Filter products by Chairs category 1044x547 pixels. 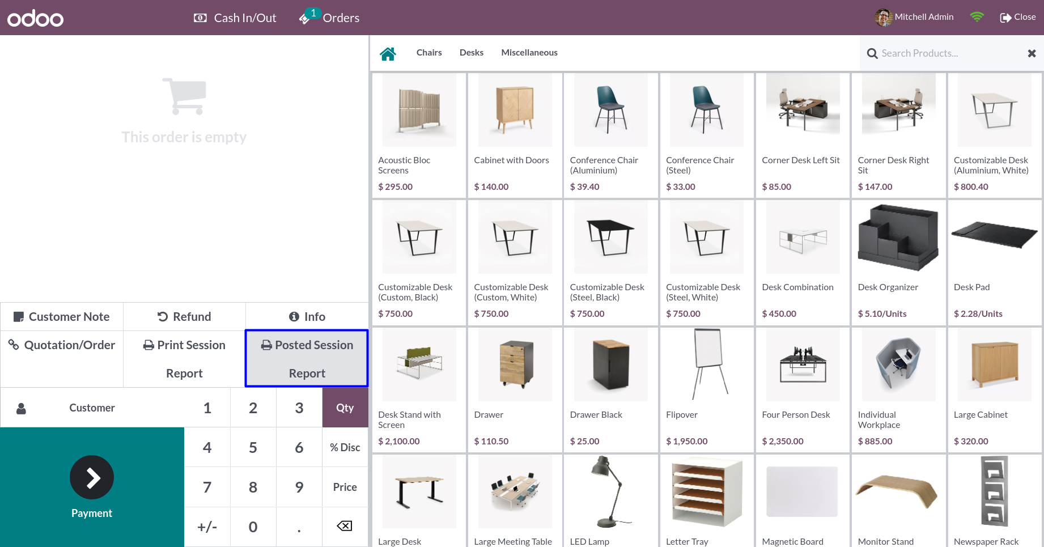(429, 53)
